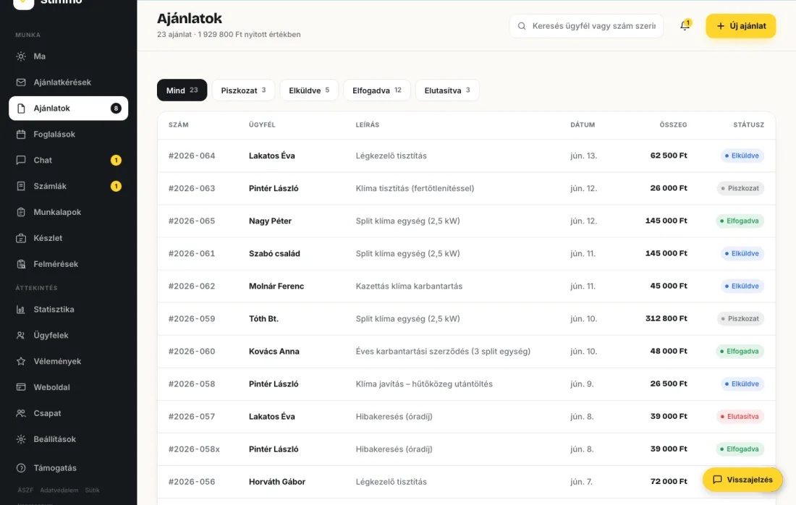Click the Felmérések survey icon

tap(21, 264)
